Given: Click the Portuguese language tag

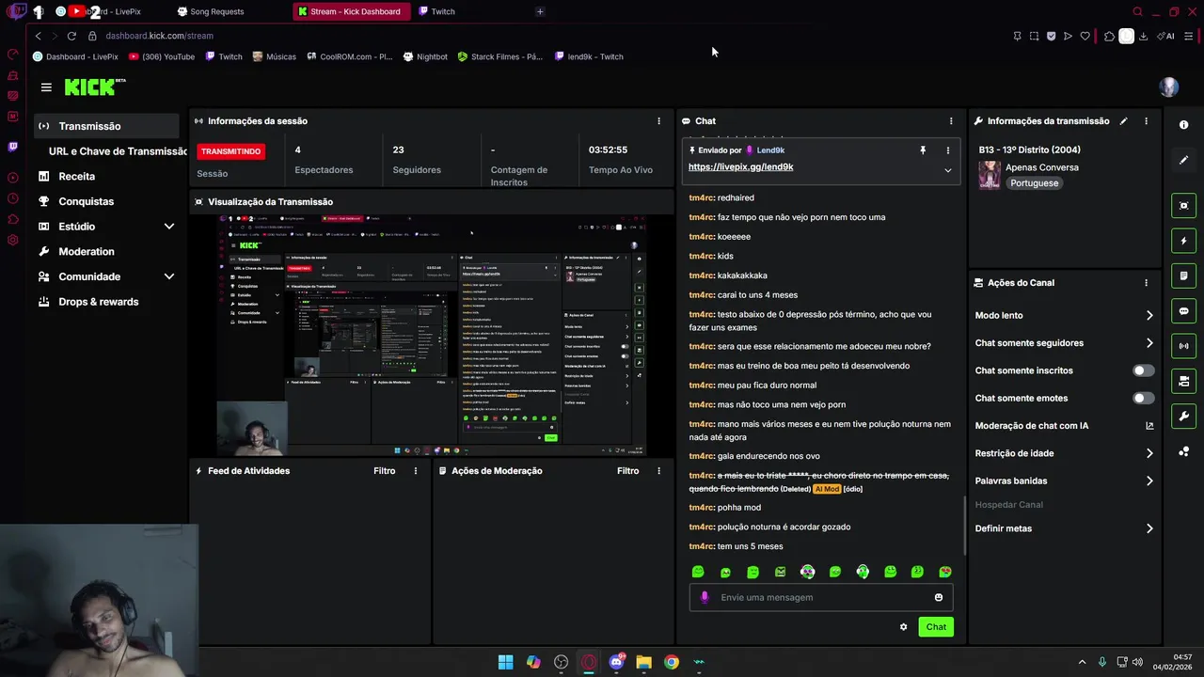Looking at the screenshot, I should click(x=1034, y=183).
